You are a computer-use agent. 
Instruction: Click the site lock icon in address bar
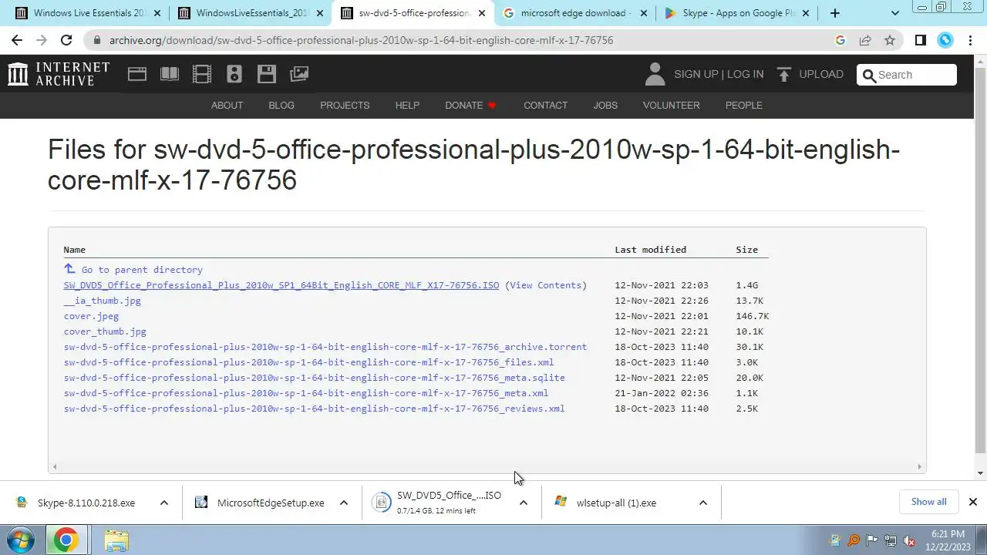pyautogui.click(x=96, y=40)
